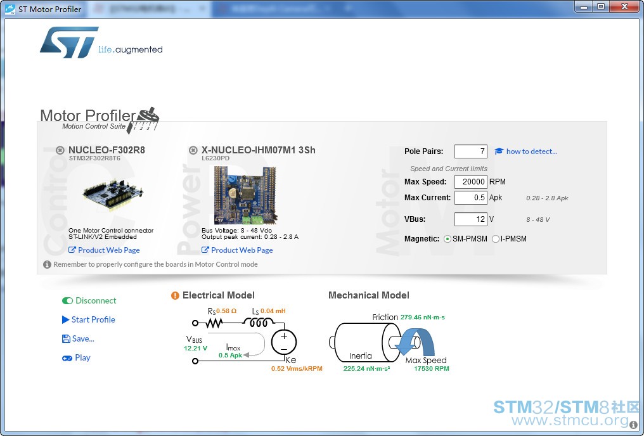Click the Imax value 0.5 Apk in circuit
The height and width of the screenshot is (436, 644).
coord(231,355)
